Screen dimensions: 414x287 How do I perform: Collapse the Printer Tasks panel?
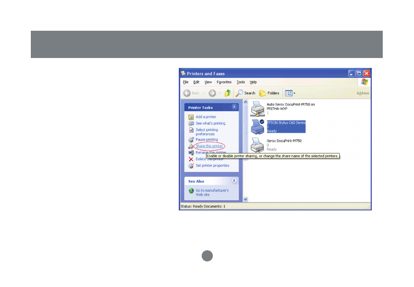tap(234, 107)
